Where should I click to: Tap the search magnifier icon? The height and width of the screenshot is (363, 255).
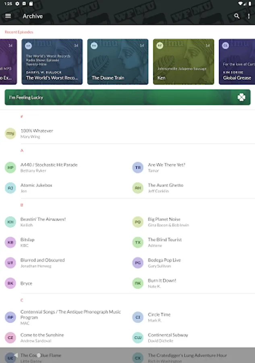coord(237,16)
